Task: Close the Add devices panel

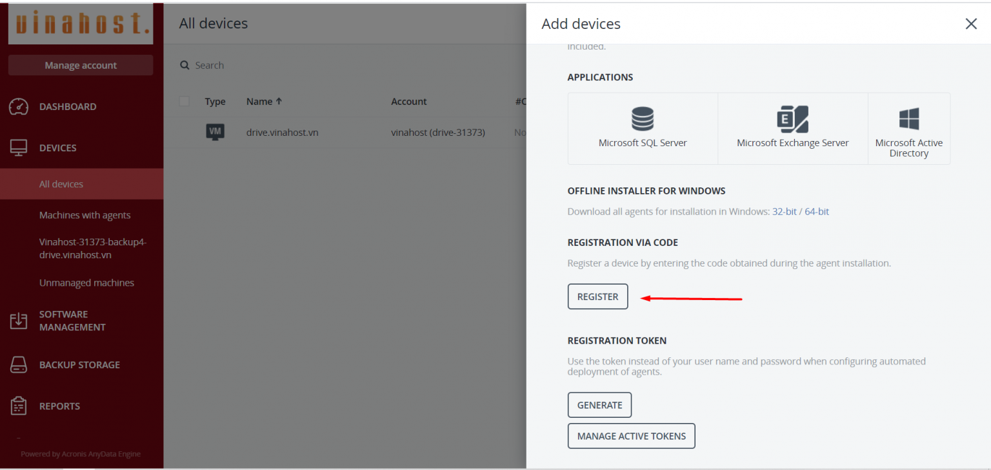Action: [970, 24]
